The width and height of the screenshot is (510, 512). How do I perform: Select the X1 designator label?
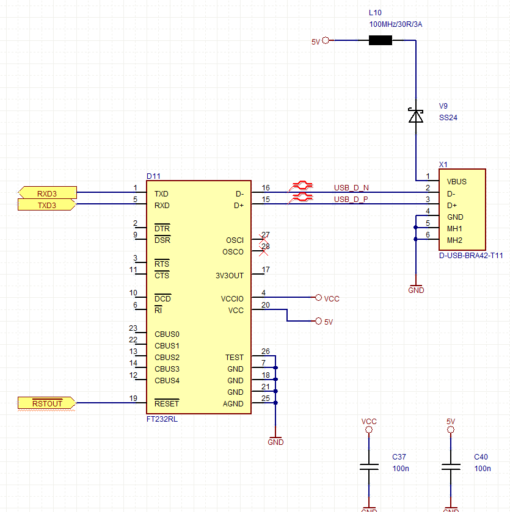click(x=443, y=165)
